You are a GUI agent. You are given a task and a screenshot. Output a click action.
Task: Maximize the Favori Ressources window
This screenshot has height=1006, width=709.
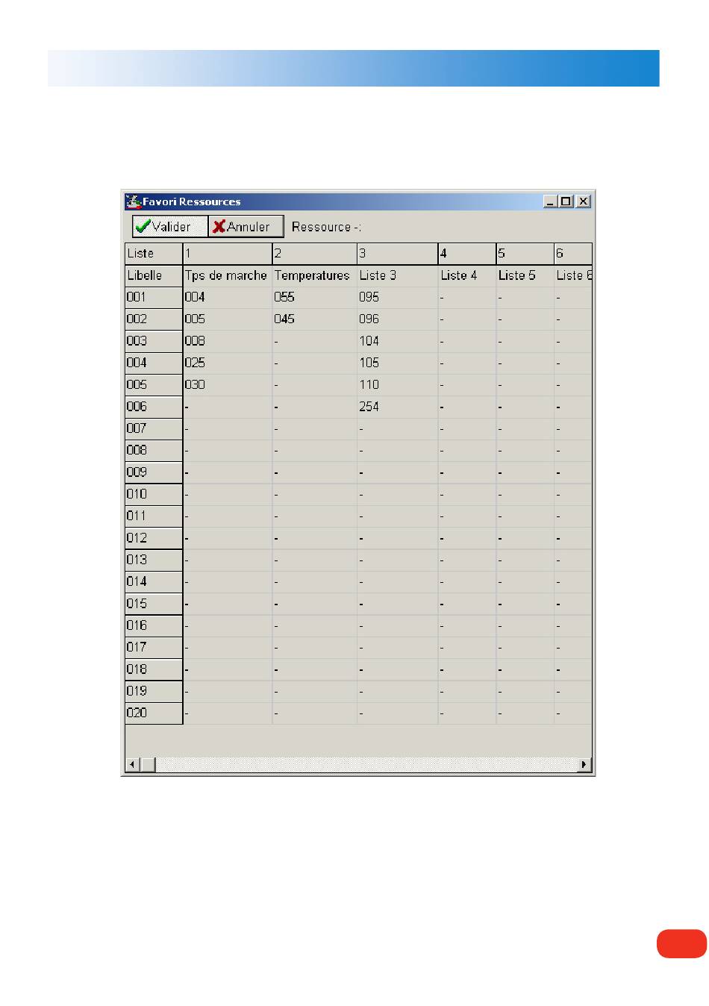point(565,201)
